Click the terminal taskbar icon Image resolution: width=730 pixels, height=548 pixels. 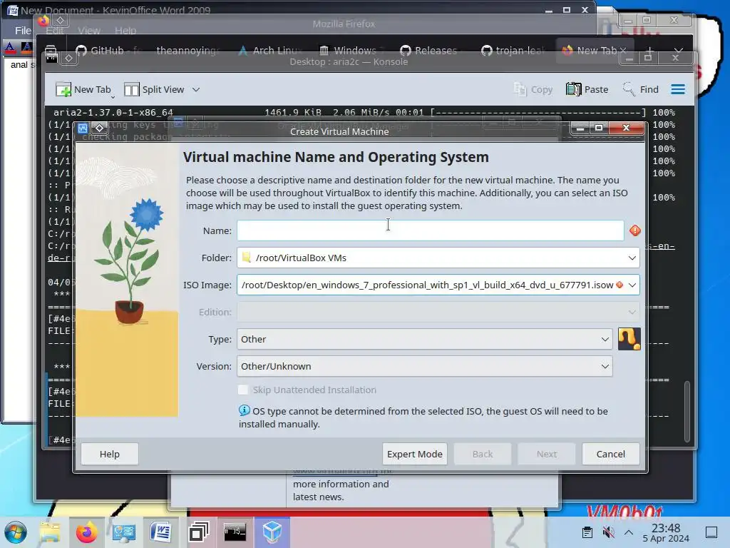click(x=235, y=532)
